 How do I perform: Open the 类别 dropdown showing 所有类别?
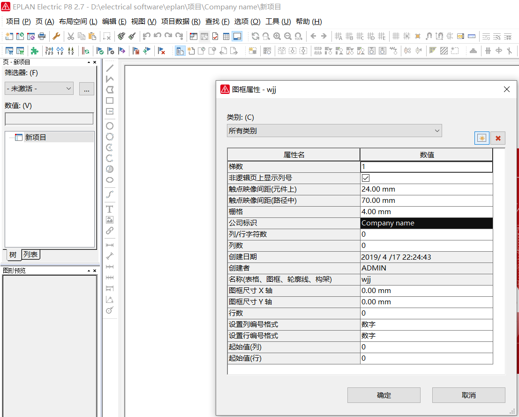[334, 131]
